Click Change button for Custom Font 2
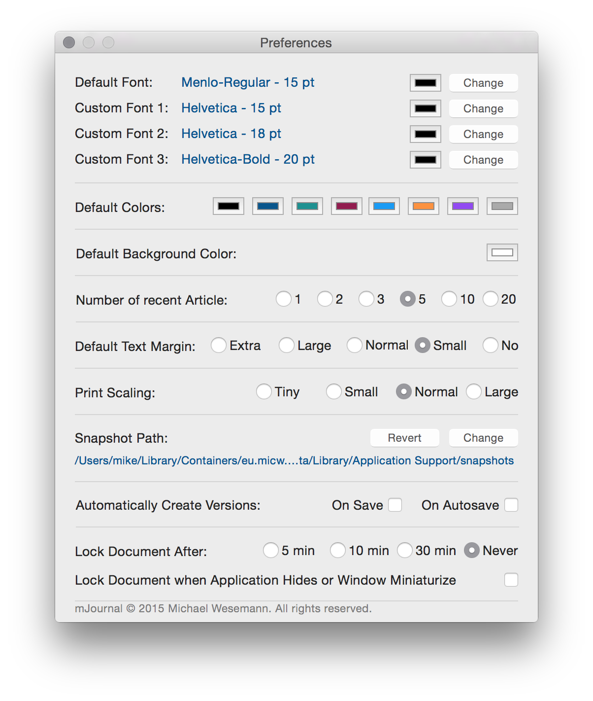Image resolution: width=593 pixels, height=701 pixels. tap(483, 134)
